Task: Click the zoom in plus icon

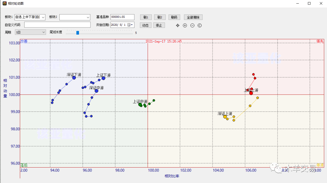Action: tap(185, 25)
